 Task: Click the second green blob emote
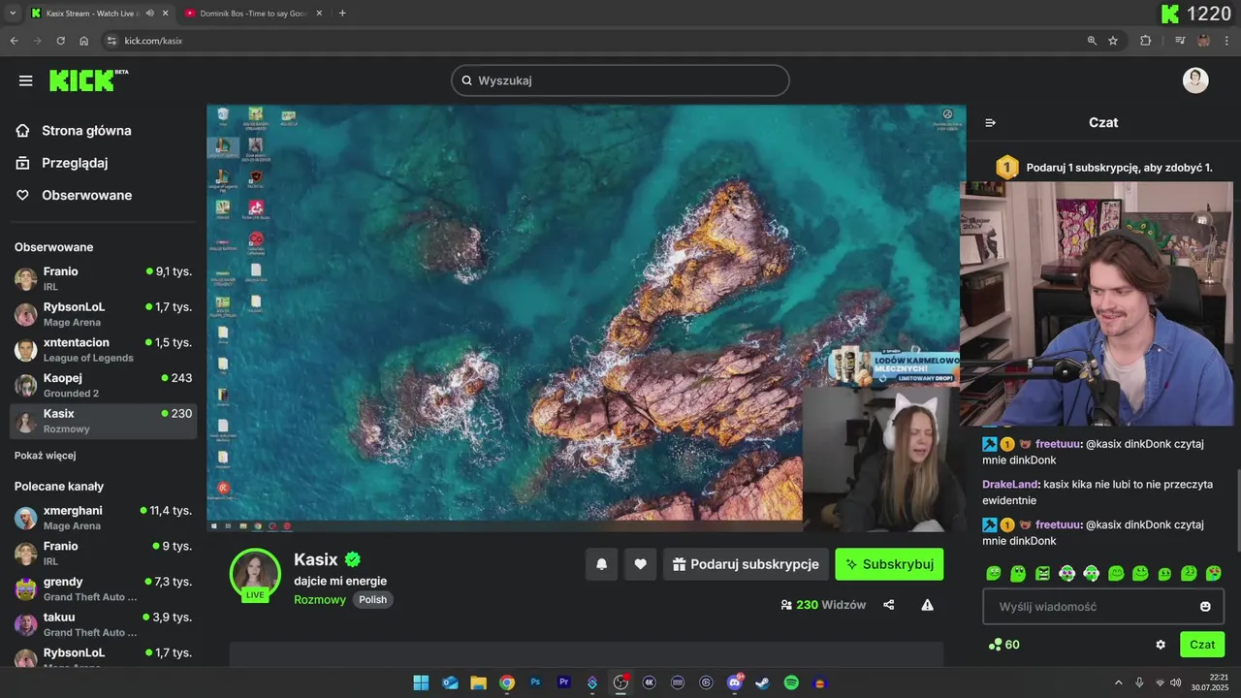click(1018, 573)
